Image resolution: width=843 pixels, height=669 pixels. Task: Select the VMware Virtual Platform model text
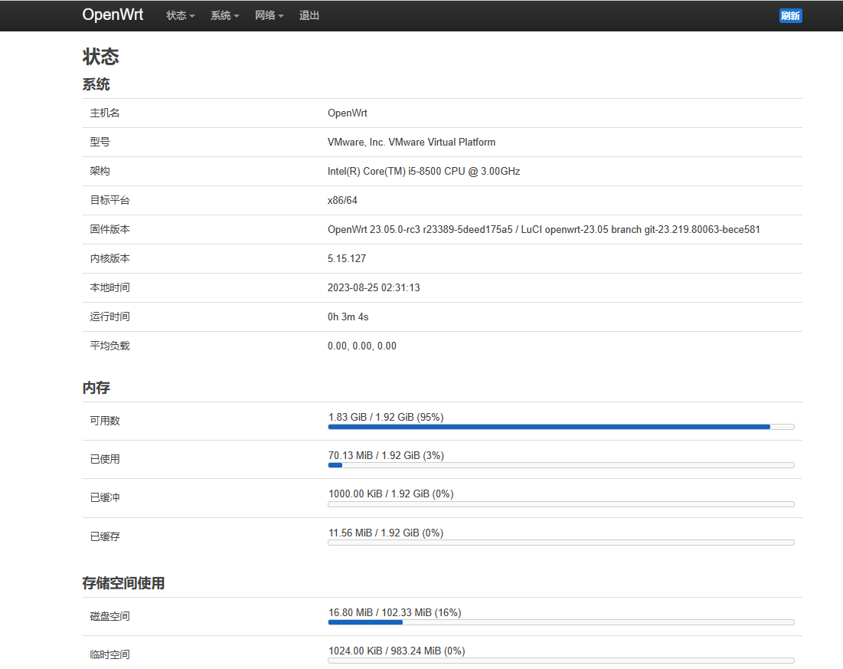click(x=411, y=142)
